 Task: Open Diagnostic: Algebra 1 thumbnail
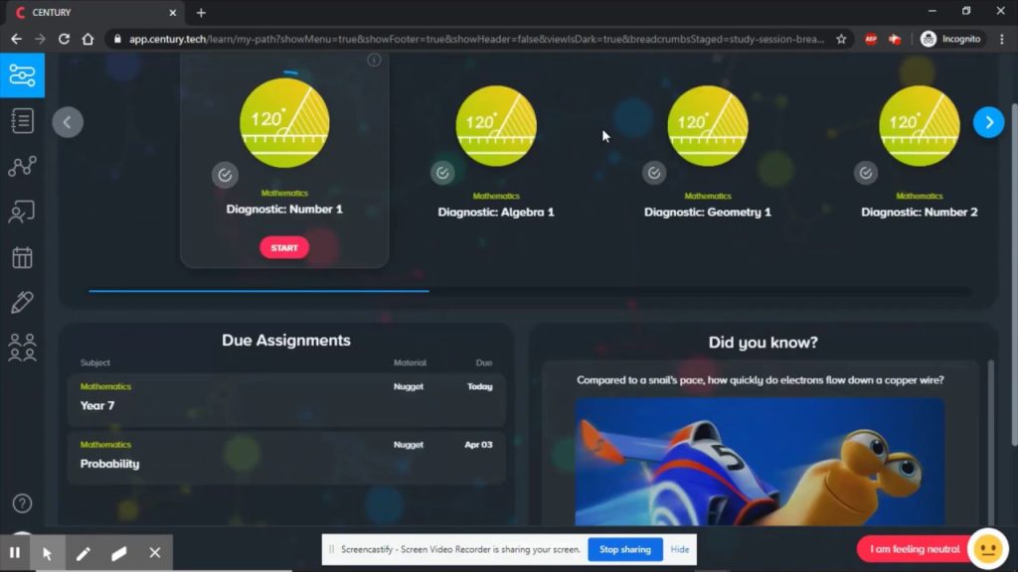coord(496,126)
